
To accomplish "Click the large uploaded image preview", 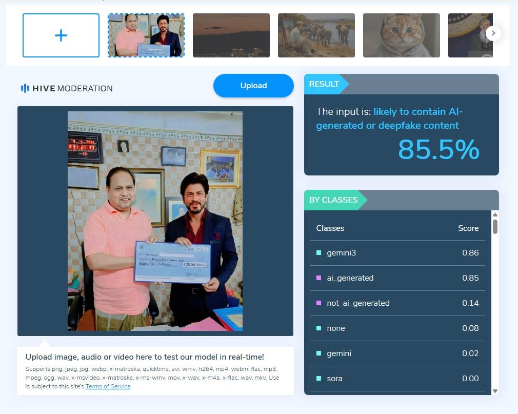I will 155,221.
